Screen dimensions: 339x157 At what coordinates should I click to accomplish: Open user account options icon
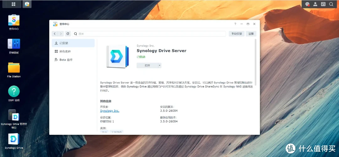click(x=315, y=4)
